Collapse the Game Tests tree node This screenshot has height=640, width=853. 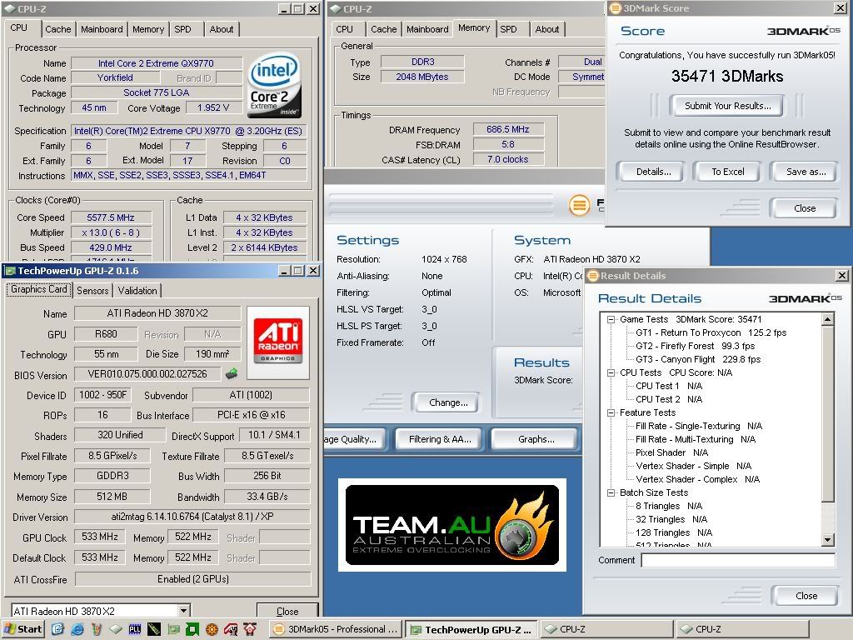pyautogui.click(x=611, y=319)
